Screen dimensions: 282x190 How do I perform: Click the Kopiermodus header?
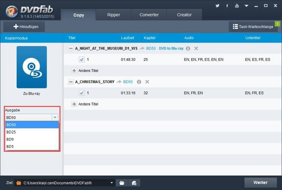click(16, 38)
